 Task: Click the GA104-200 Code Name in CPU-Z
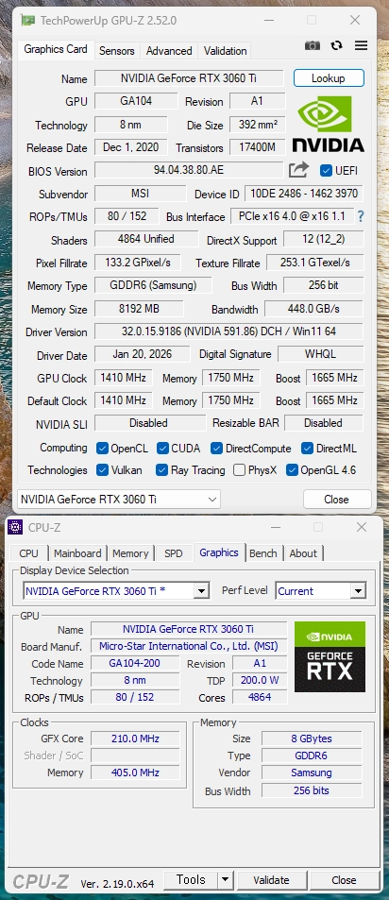[x=135, y=663]
